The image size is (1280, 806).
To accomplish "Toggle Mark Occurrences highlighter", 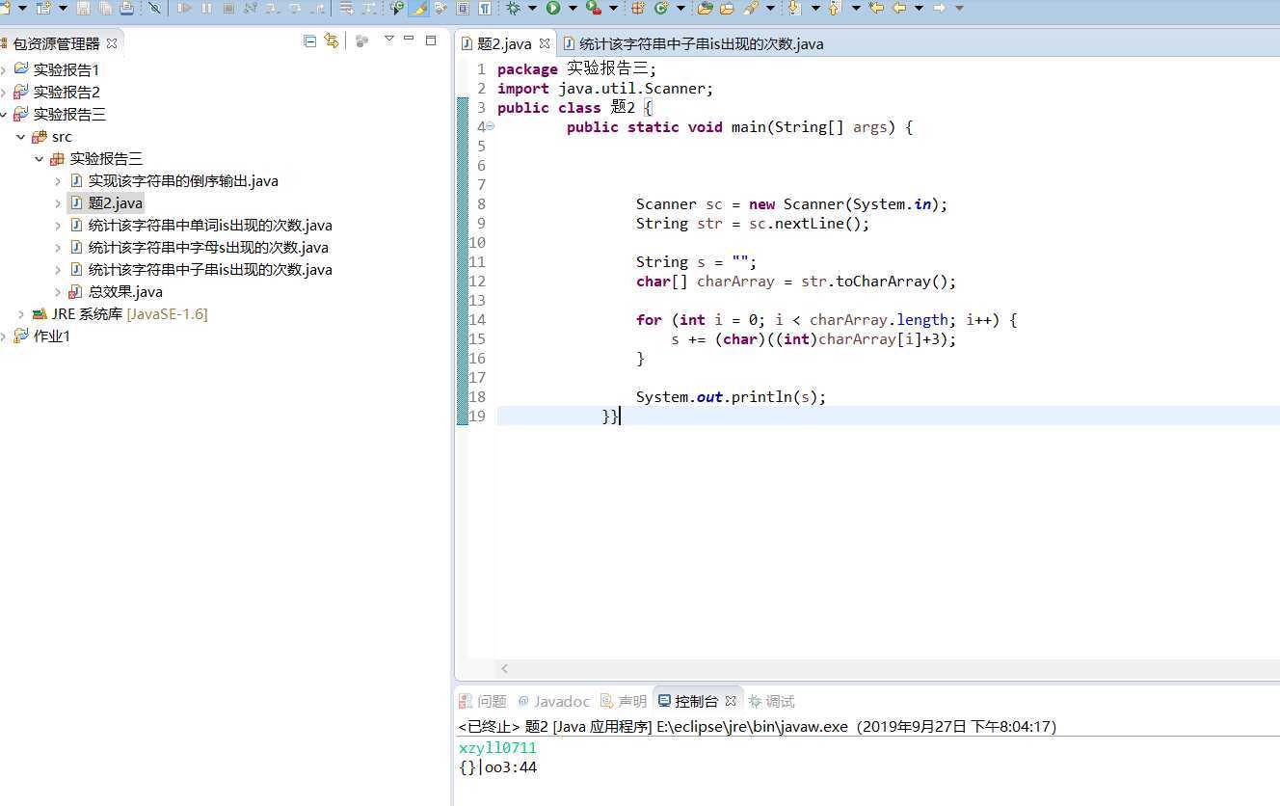I will (417, 8).
